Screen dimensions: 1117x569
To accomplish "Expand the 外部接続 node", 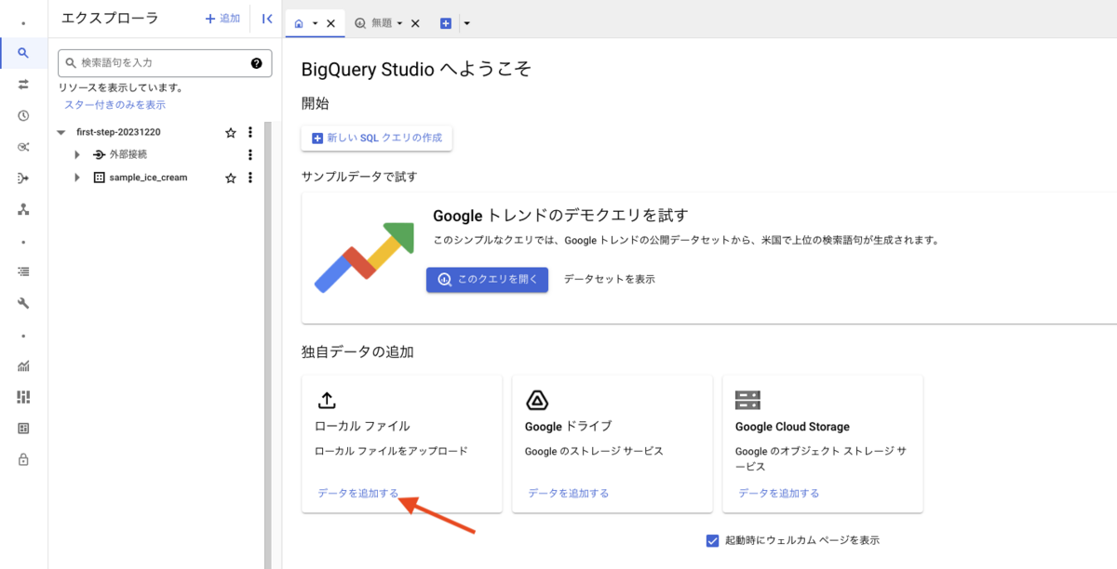I will point(77,155).
